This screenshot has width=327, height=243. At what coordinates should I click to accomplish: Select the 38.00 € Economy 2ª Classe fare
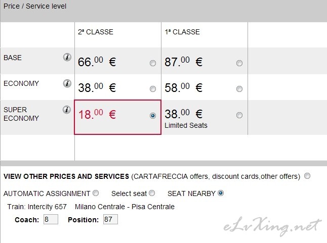point(153,89)
